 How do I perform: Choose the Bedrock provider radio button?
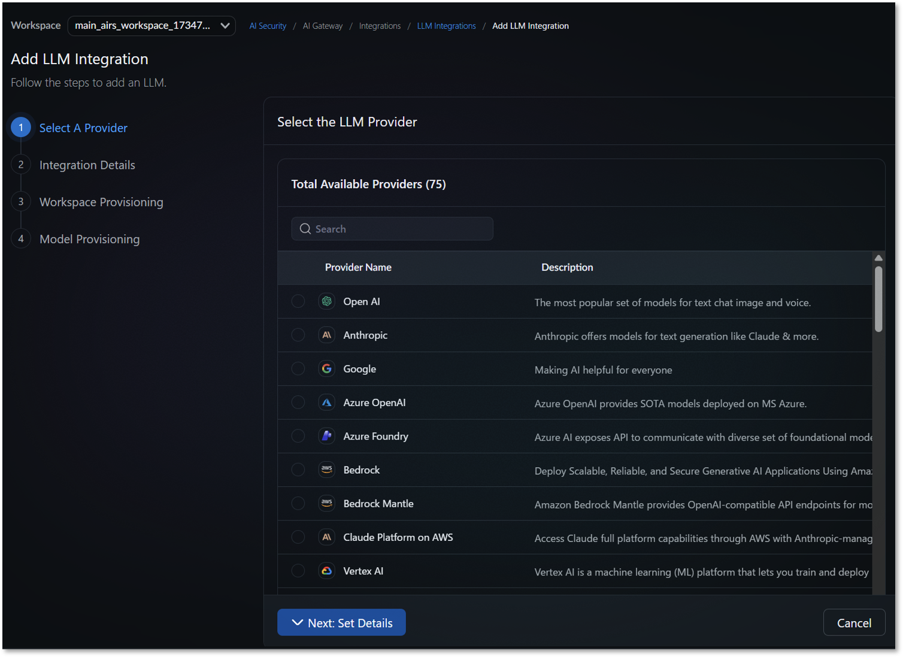(x=298, y=470)
